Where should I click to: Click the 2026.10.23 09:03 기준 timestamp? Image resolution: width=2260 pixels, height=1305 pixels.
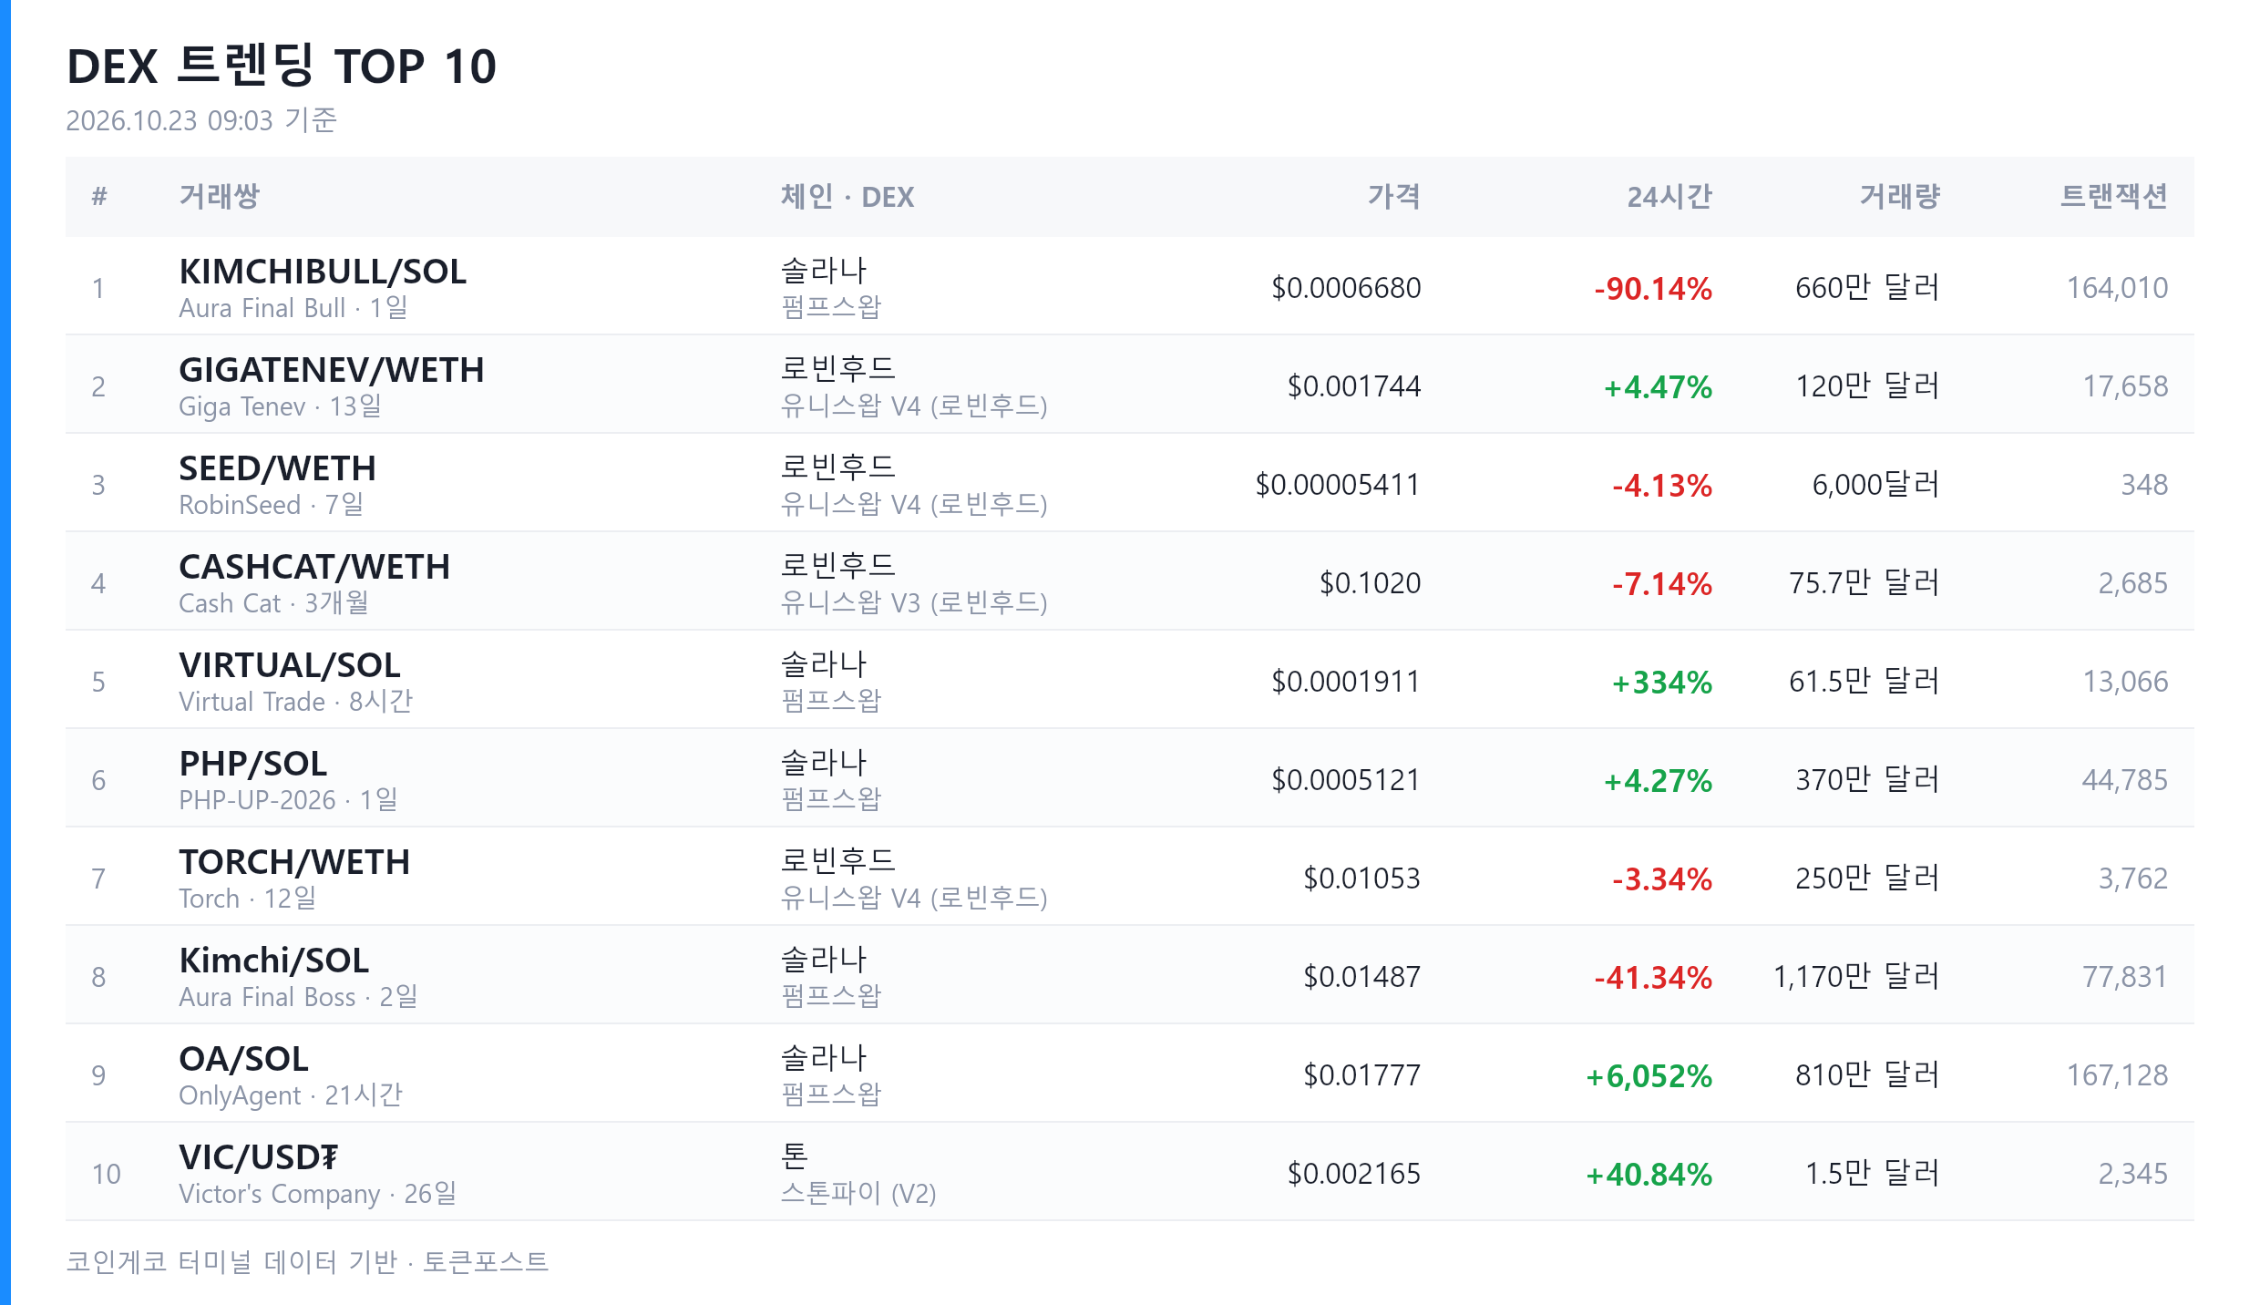tap(201, 120)
